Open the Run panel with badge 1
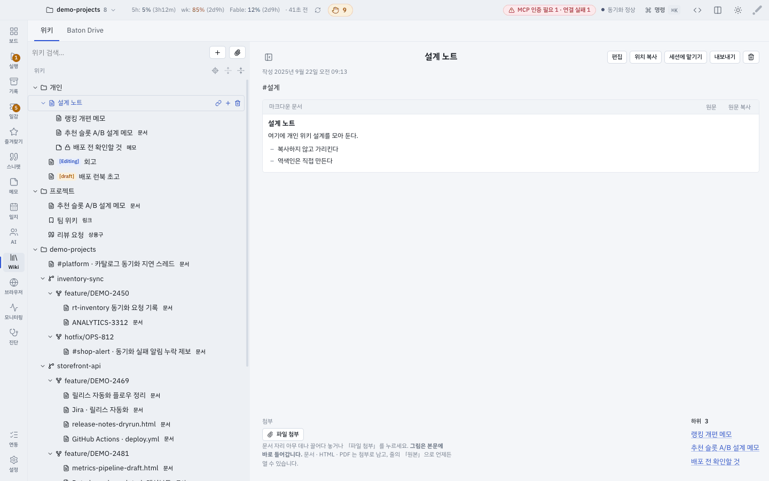 coord(14,60)
